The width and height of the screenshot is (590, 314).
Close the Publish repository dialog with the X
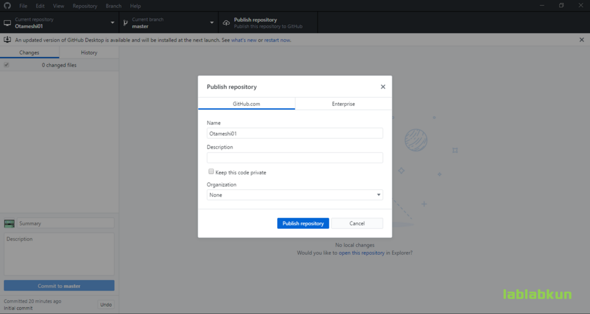point(383,87)
